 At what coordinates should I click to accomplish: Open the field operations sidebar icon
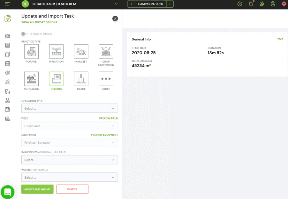pyautogui.click(x=8, y=82)
